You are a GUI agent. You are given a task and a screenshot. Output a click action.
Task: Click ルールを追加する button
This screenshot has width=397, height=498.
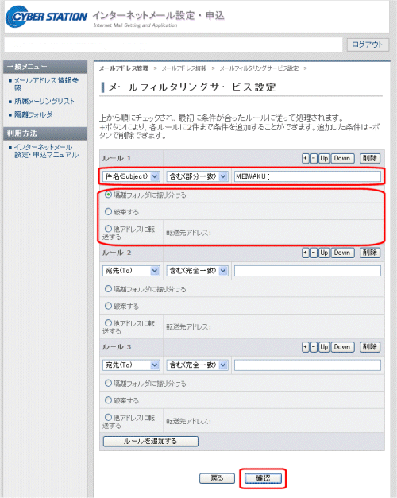(151, 441)
